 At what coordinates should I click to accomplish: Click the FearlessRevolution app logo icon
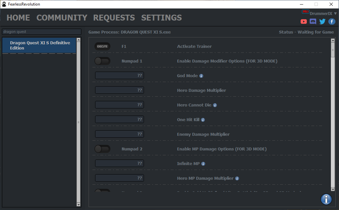coord(4,4)
